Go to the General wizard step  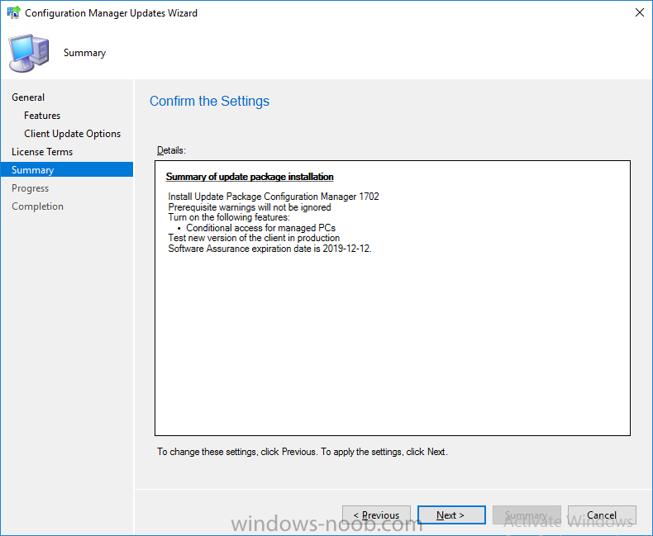click(x=28, y=97)
